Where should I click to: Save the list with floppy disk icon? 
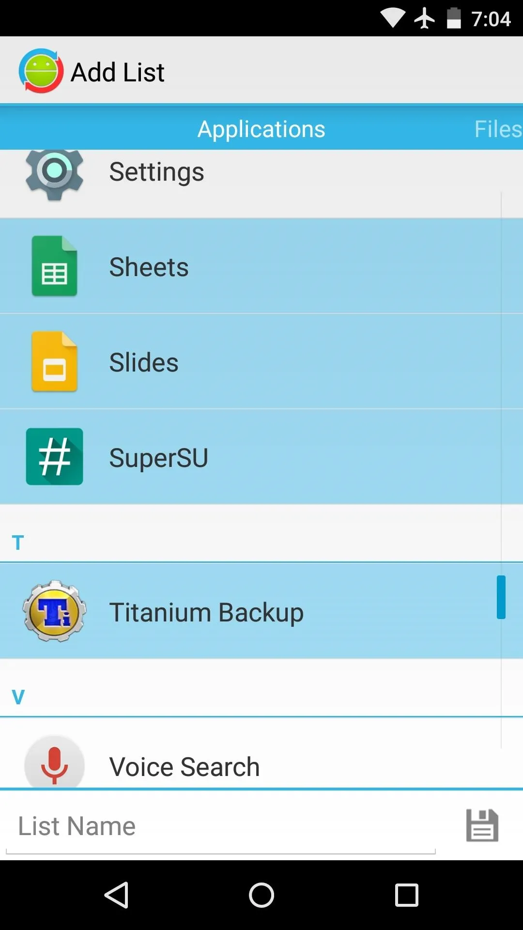[482, 825]
